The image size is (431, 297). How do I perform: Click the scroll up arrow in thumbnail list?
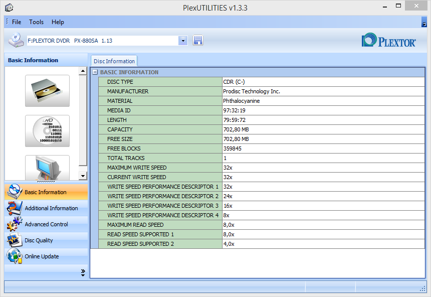click(83, 71)
